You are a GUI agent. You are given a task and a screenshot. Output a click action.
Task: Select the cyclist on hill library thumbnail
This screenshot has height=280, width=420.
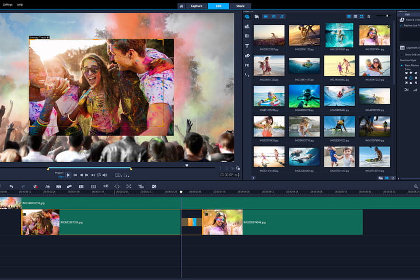coord(269,35)
